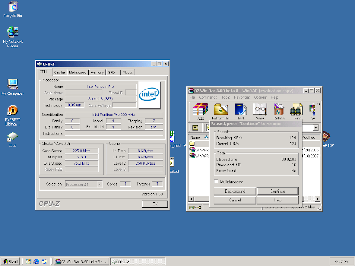Click the OK button in CPU-Z

pyautogui.click(x=155, y=204)
